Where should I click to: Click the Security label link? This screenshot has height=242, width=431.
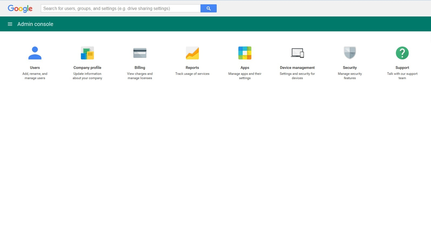tap(350, 68)
